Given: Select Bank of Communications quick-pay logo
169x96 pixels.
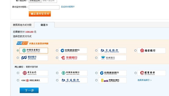Looking at the screenshot, I should click(112, 51).
